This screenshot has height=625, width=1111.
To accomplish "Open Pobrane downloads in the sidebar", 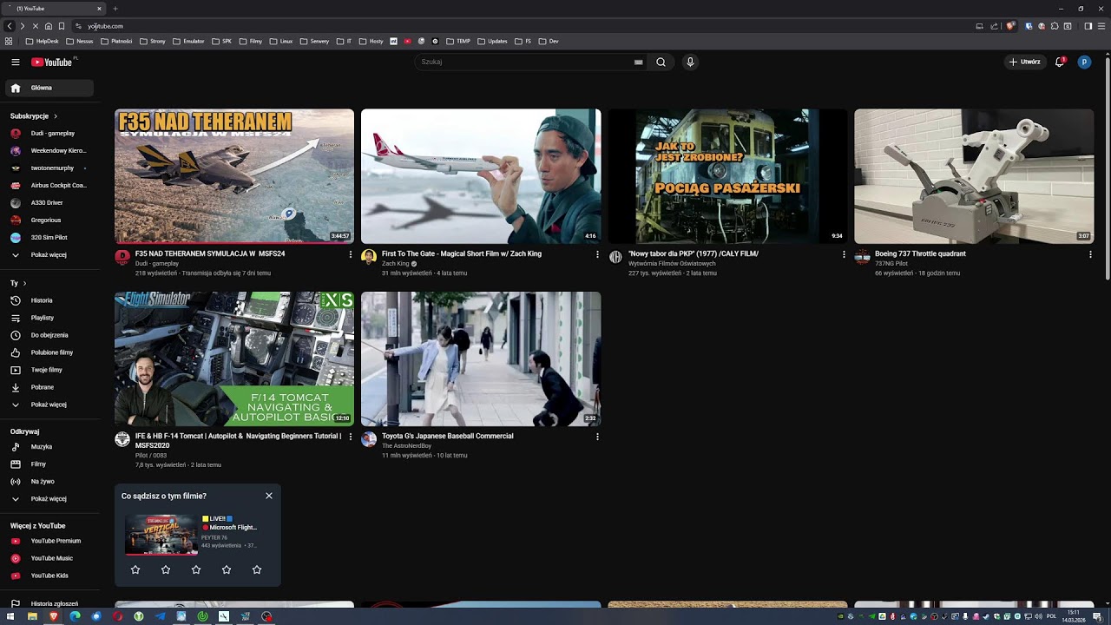I will coord(50,387).
